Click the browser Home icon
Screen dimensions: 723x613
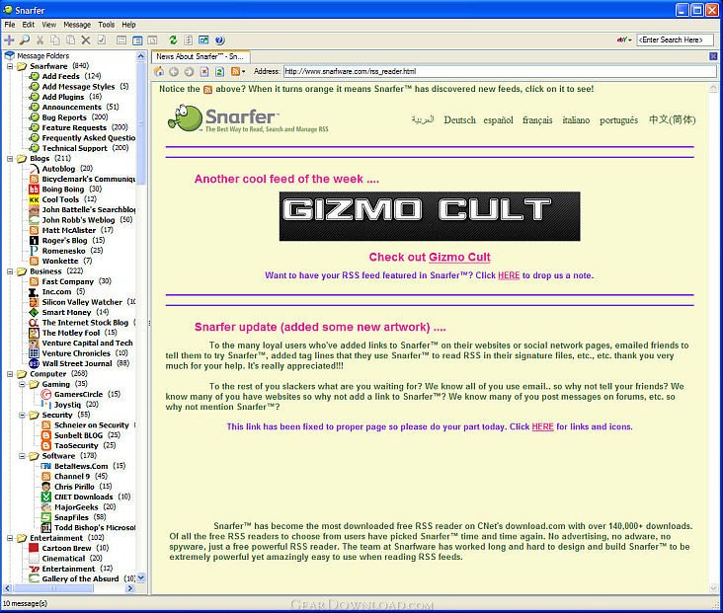click(x=159, y=71)
